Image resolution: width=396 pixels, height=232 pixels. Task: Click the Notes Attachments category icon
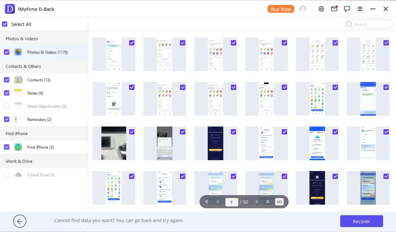tap(18, 106)
